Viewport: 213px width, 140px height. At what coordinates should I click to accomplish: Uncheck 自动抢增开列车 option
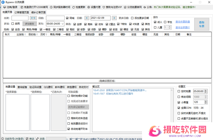coord(69,129)
